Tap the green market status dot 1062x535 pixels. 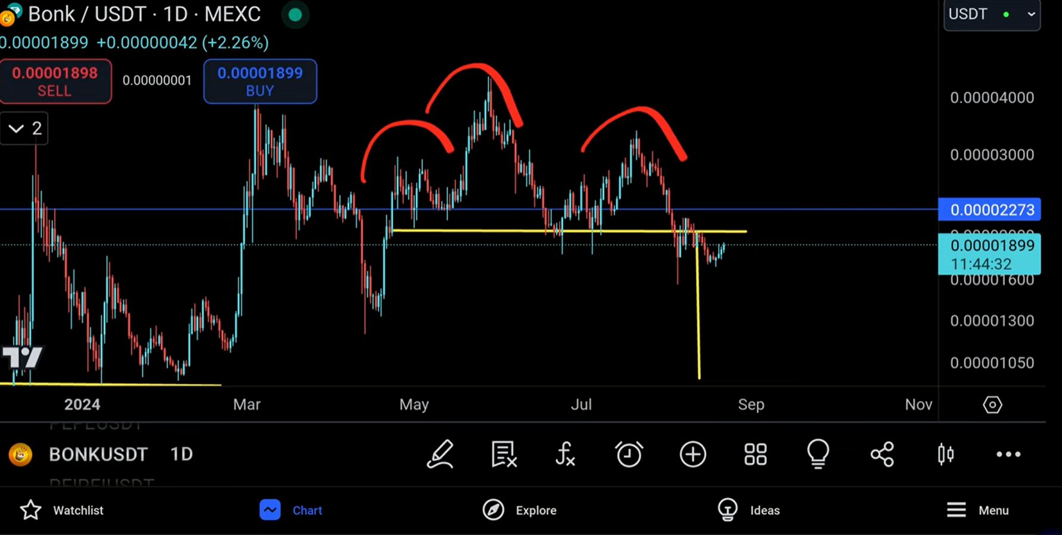click(x=295, y=14)
